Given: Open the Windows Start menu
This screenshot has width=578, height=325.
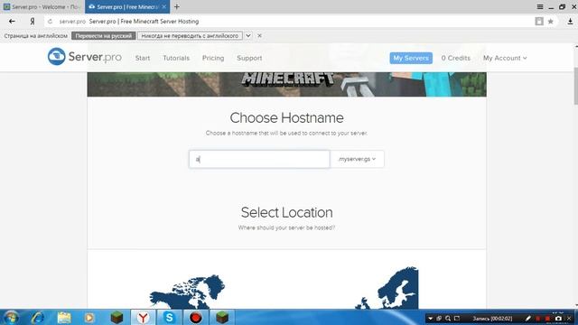Looking at the screenshot, I should point(11,318).
